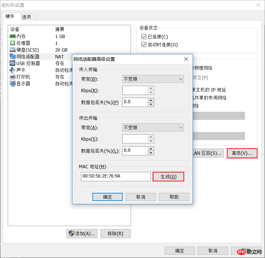Click the 移除(R) button
The image size is (265, 258).
[116, 233]
